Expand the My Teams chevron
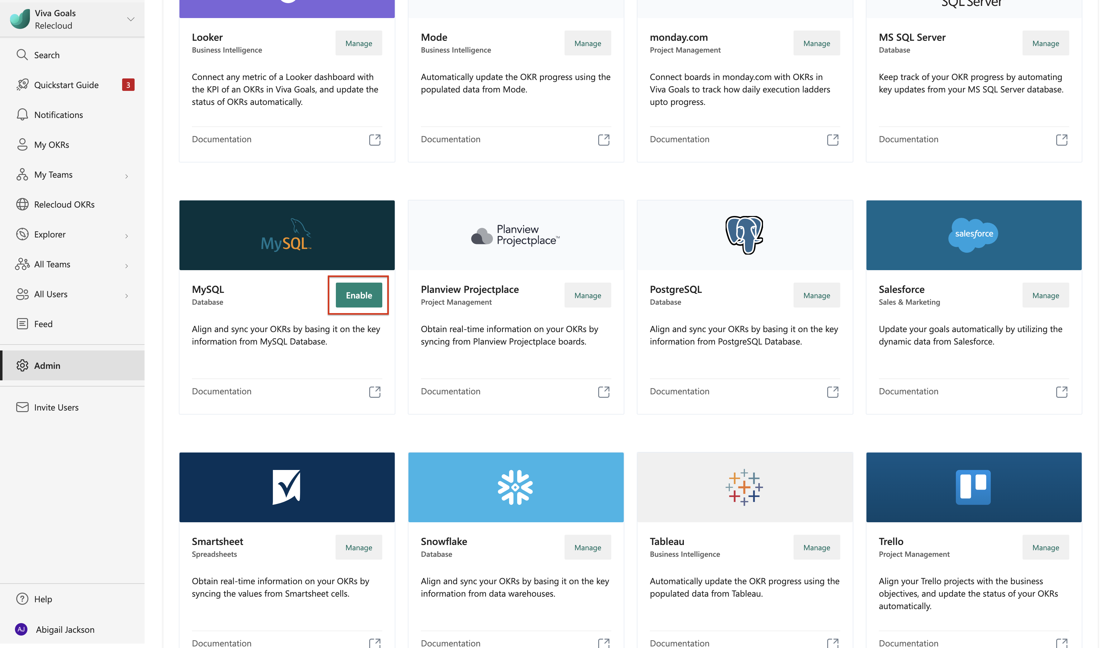 click(x=127, y=176)
